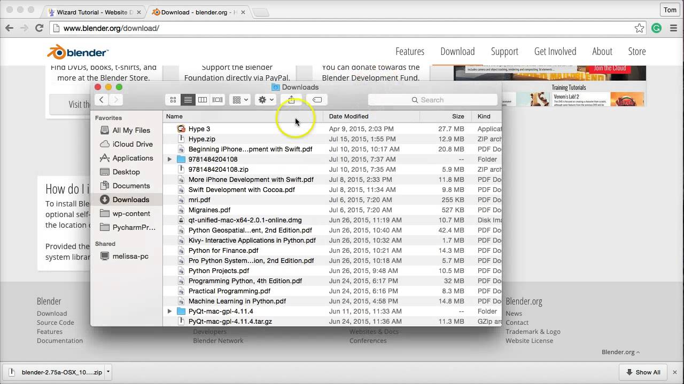Open a new Chrome tab
Screen dimensions: 684x384
(x=261, y=12)
